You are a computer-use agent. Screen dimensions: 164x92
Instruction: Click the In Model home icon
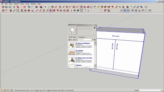pyautogui.click(x=74, y=40)
